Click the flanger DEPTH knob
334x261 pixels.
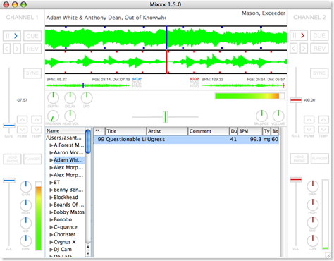click(54, 98)
